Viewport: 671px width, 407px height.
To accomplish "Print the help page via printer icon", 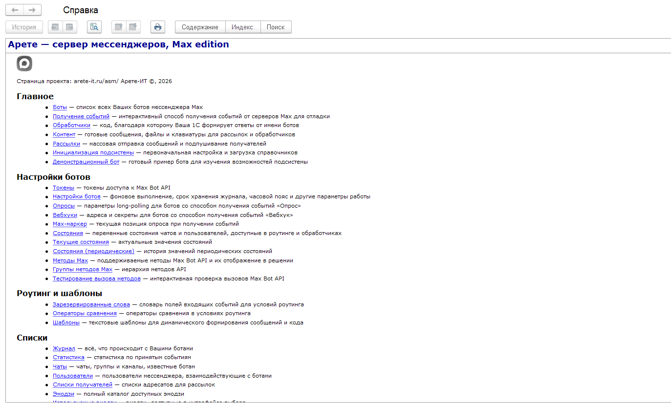I will pos(158,27).
